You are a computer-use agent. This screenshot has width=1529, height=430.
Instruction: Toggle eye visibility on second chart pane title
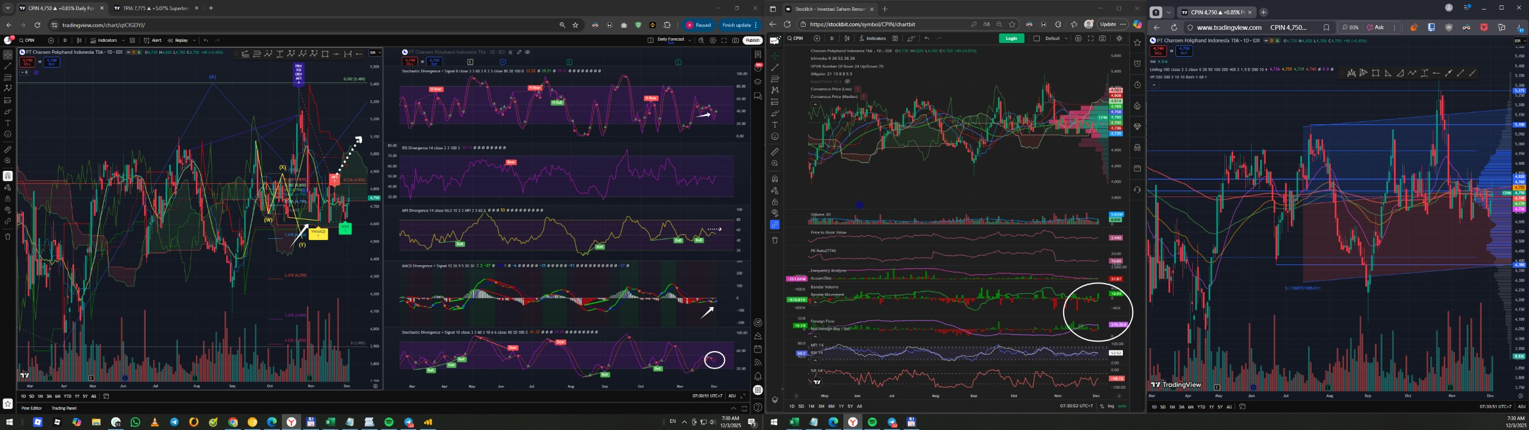(527, 52)
